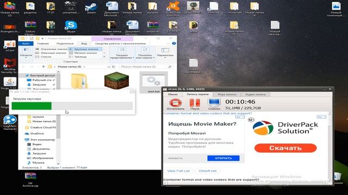The image size is (348, 195).
Task: Select the Minecraft grass block file
Action: tap(116, 81)
